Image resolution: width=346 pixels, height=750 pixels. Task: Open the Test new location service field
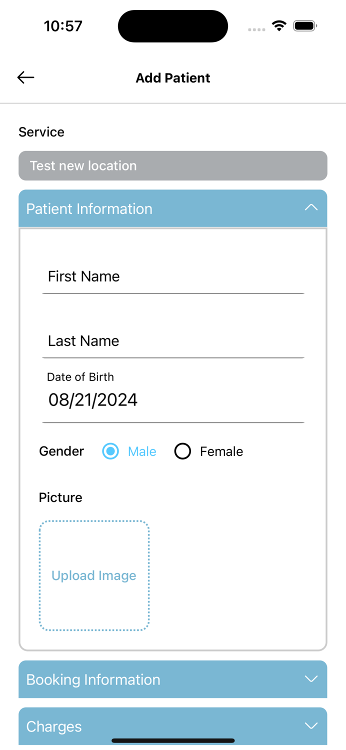[172, 165]
